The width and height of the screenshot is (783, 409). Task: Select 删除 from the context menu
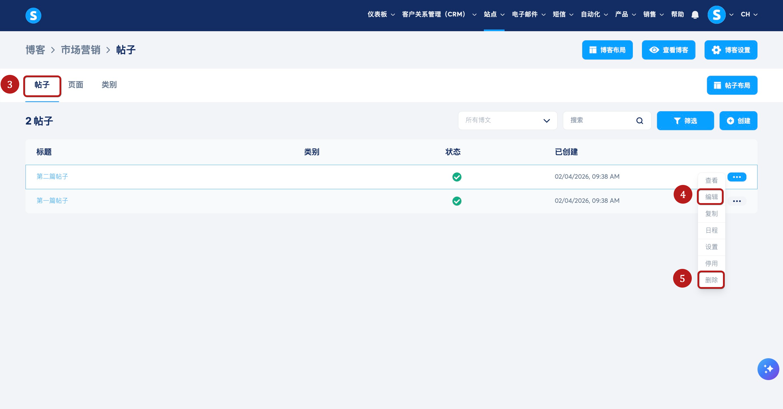[x=711, y=280]
